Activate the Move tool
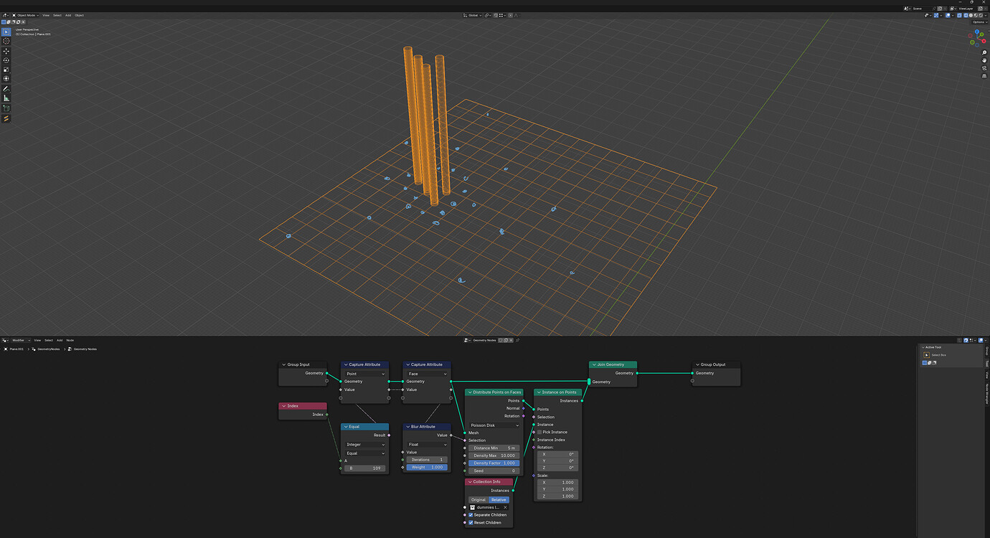The height and width of the screenshot is (538, 990). pos(6,51)
